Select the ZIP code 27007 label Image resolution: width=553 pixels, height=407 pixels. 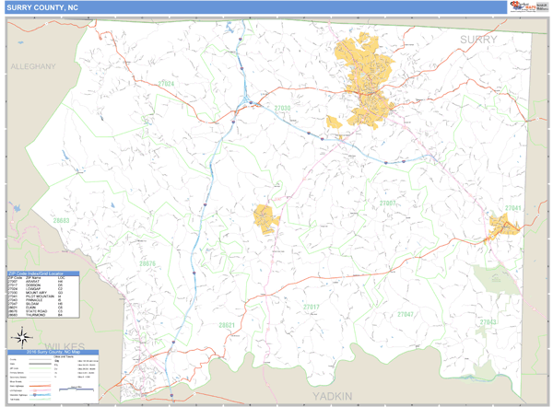coord(387,203)
